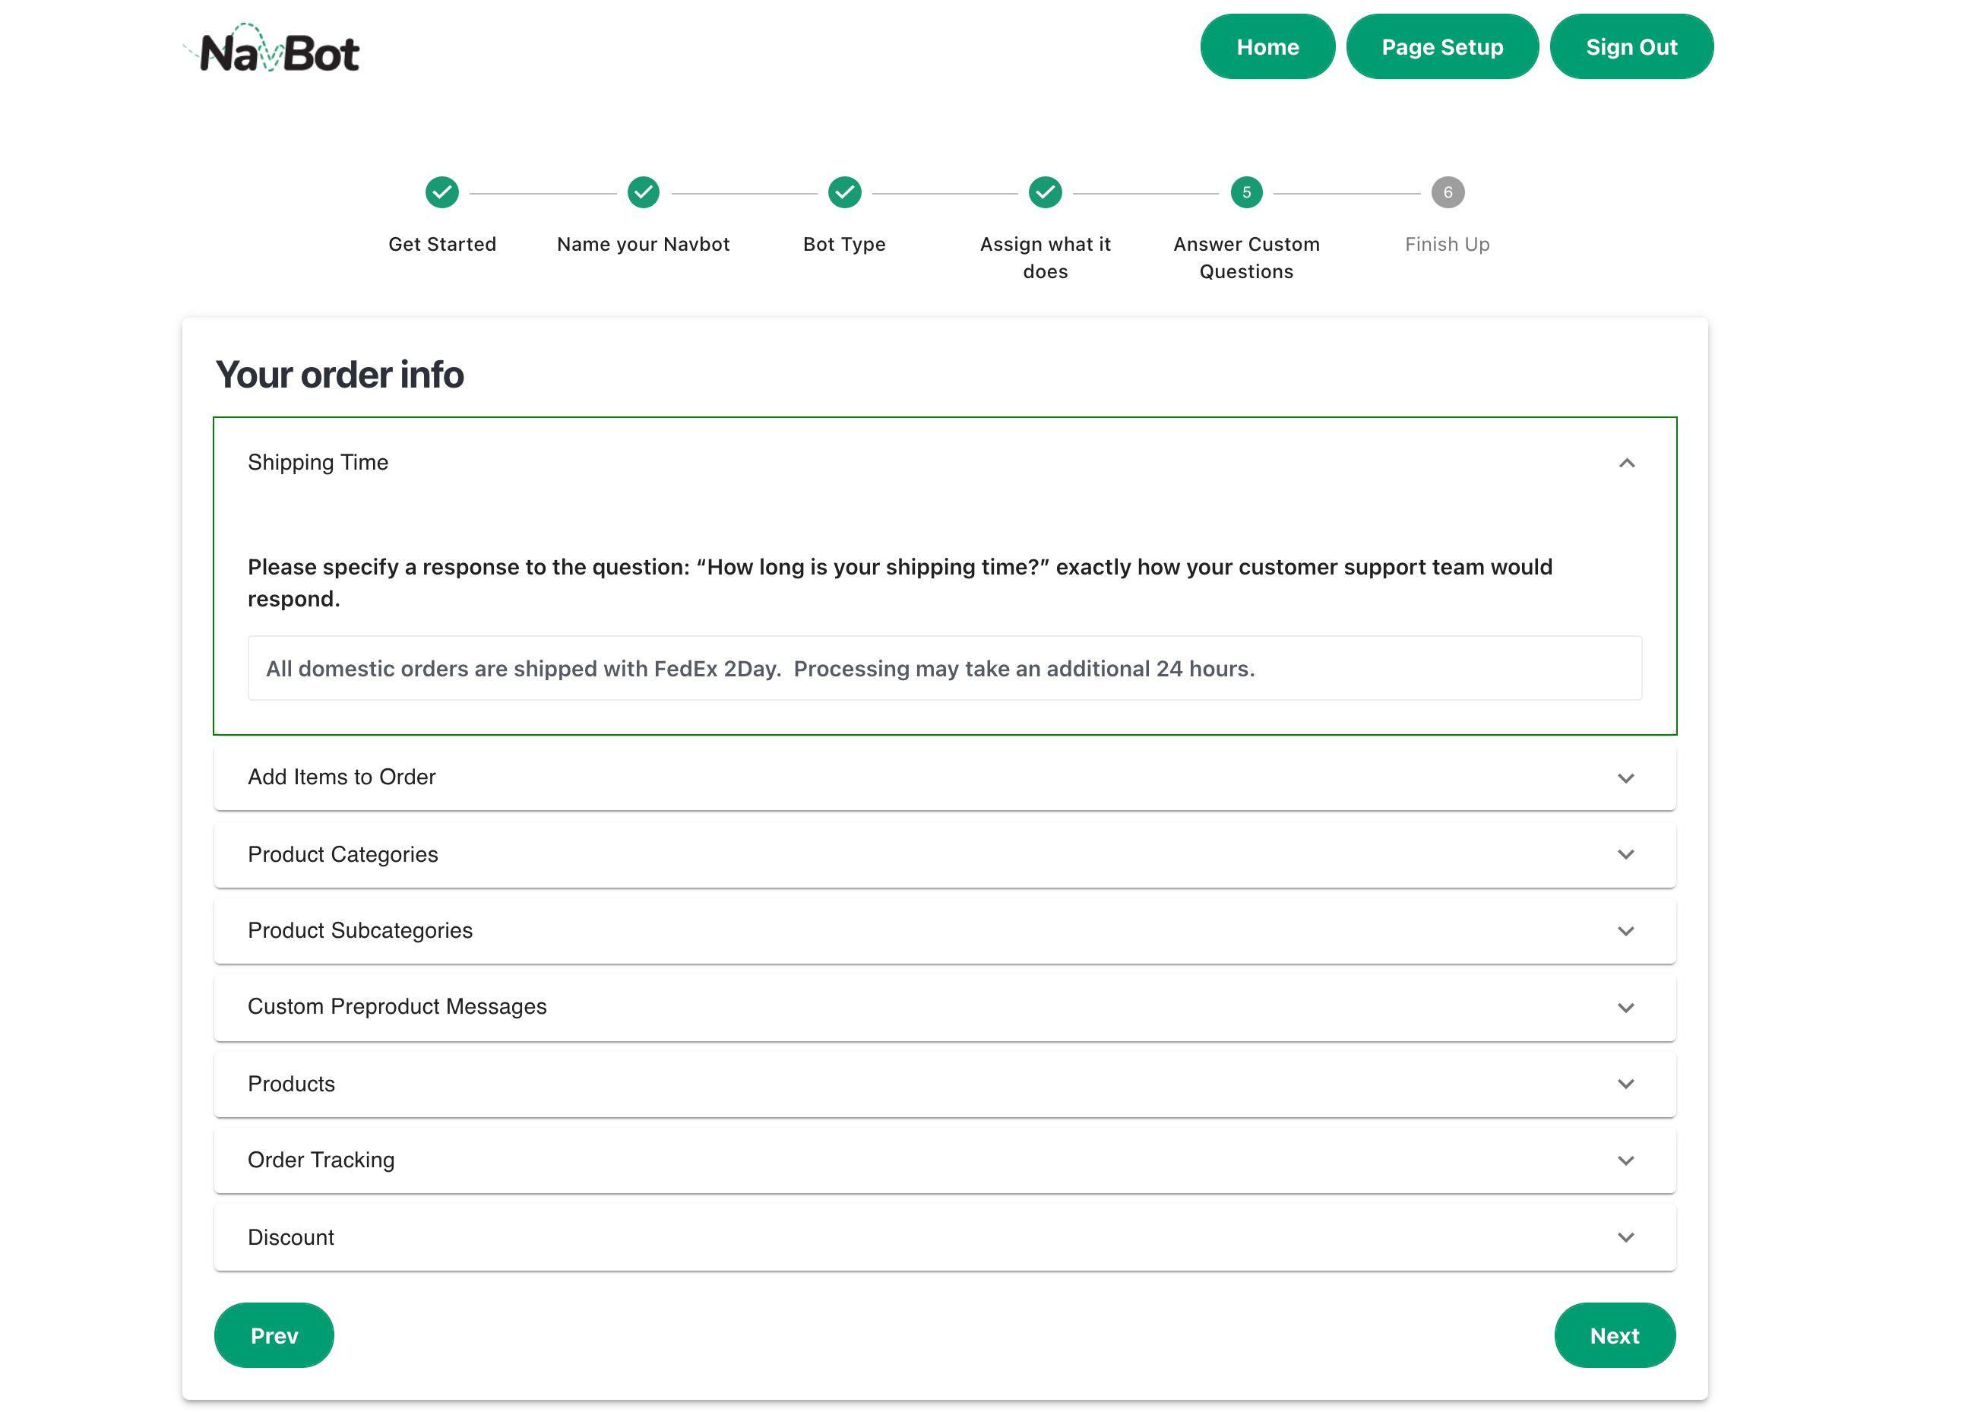Click the Bot Type completed step icon
Screen dimensions: 1965x1412
[x=844, y=192]
